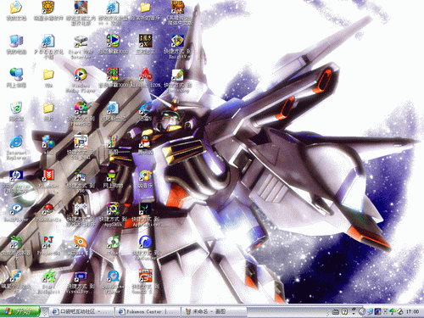Expand hidden tray icons with round arrow
This screenshot has height=318, width=424.
click(362, 311)
